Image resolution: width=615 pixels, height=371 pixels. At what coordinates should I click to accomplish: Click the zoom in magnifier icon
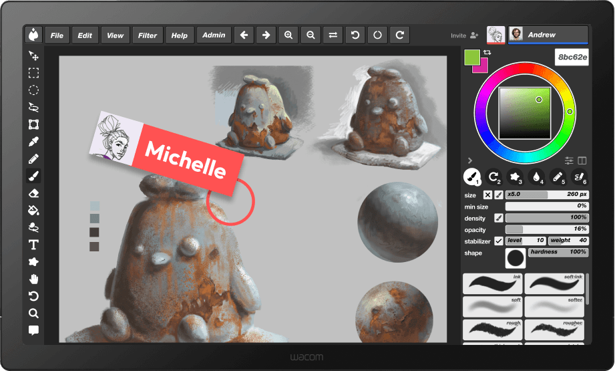click(288, 35)
